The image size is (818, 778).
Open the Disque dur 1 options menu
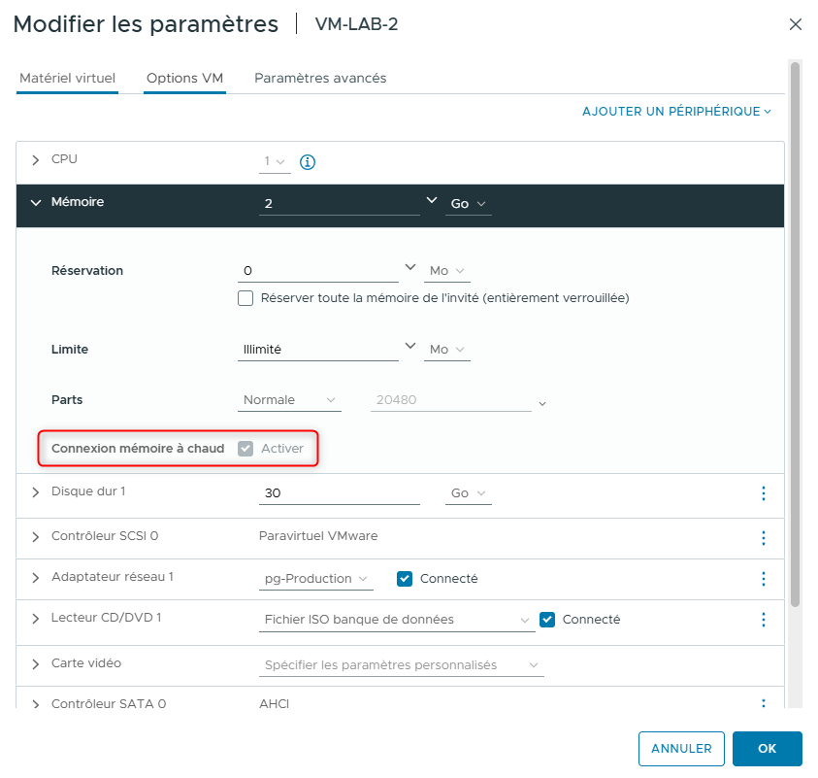763,493
